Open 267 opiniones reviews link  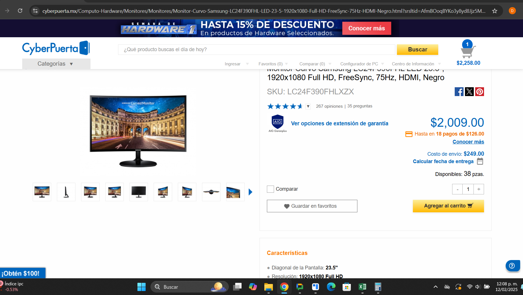coord(329,106)
